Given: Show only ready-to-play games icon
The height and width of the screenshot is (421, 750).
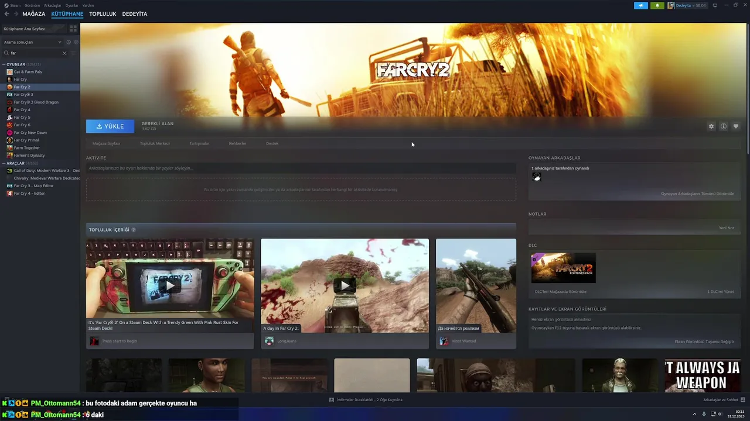Looking at the screenshot, I should (76, 42).
